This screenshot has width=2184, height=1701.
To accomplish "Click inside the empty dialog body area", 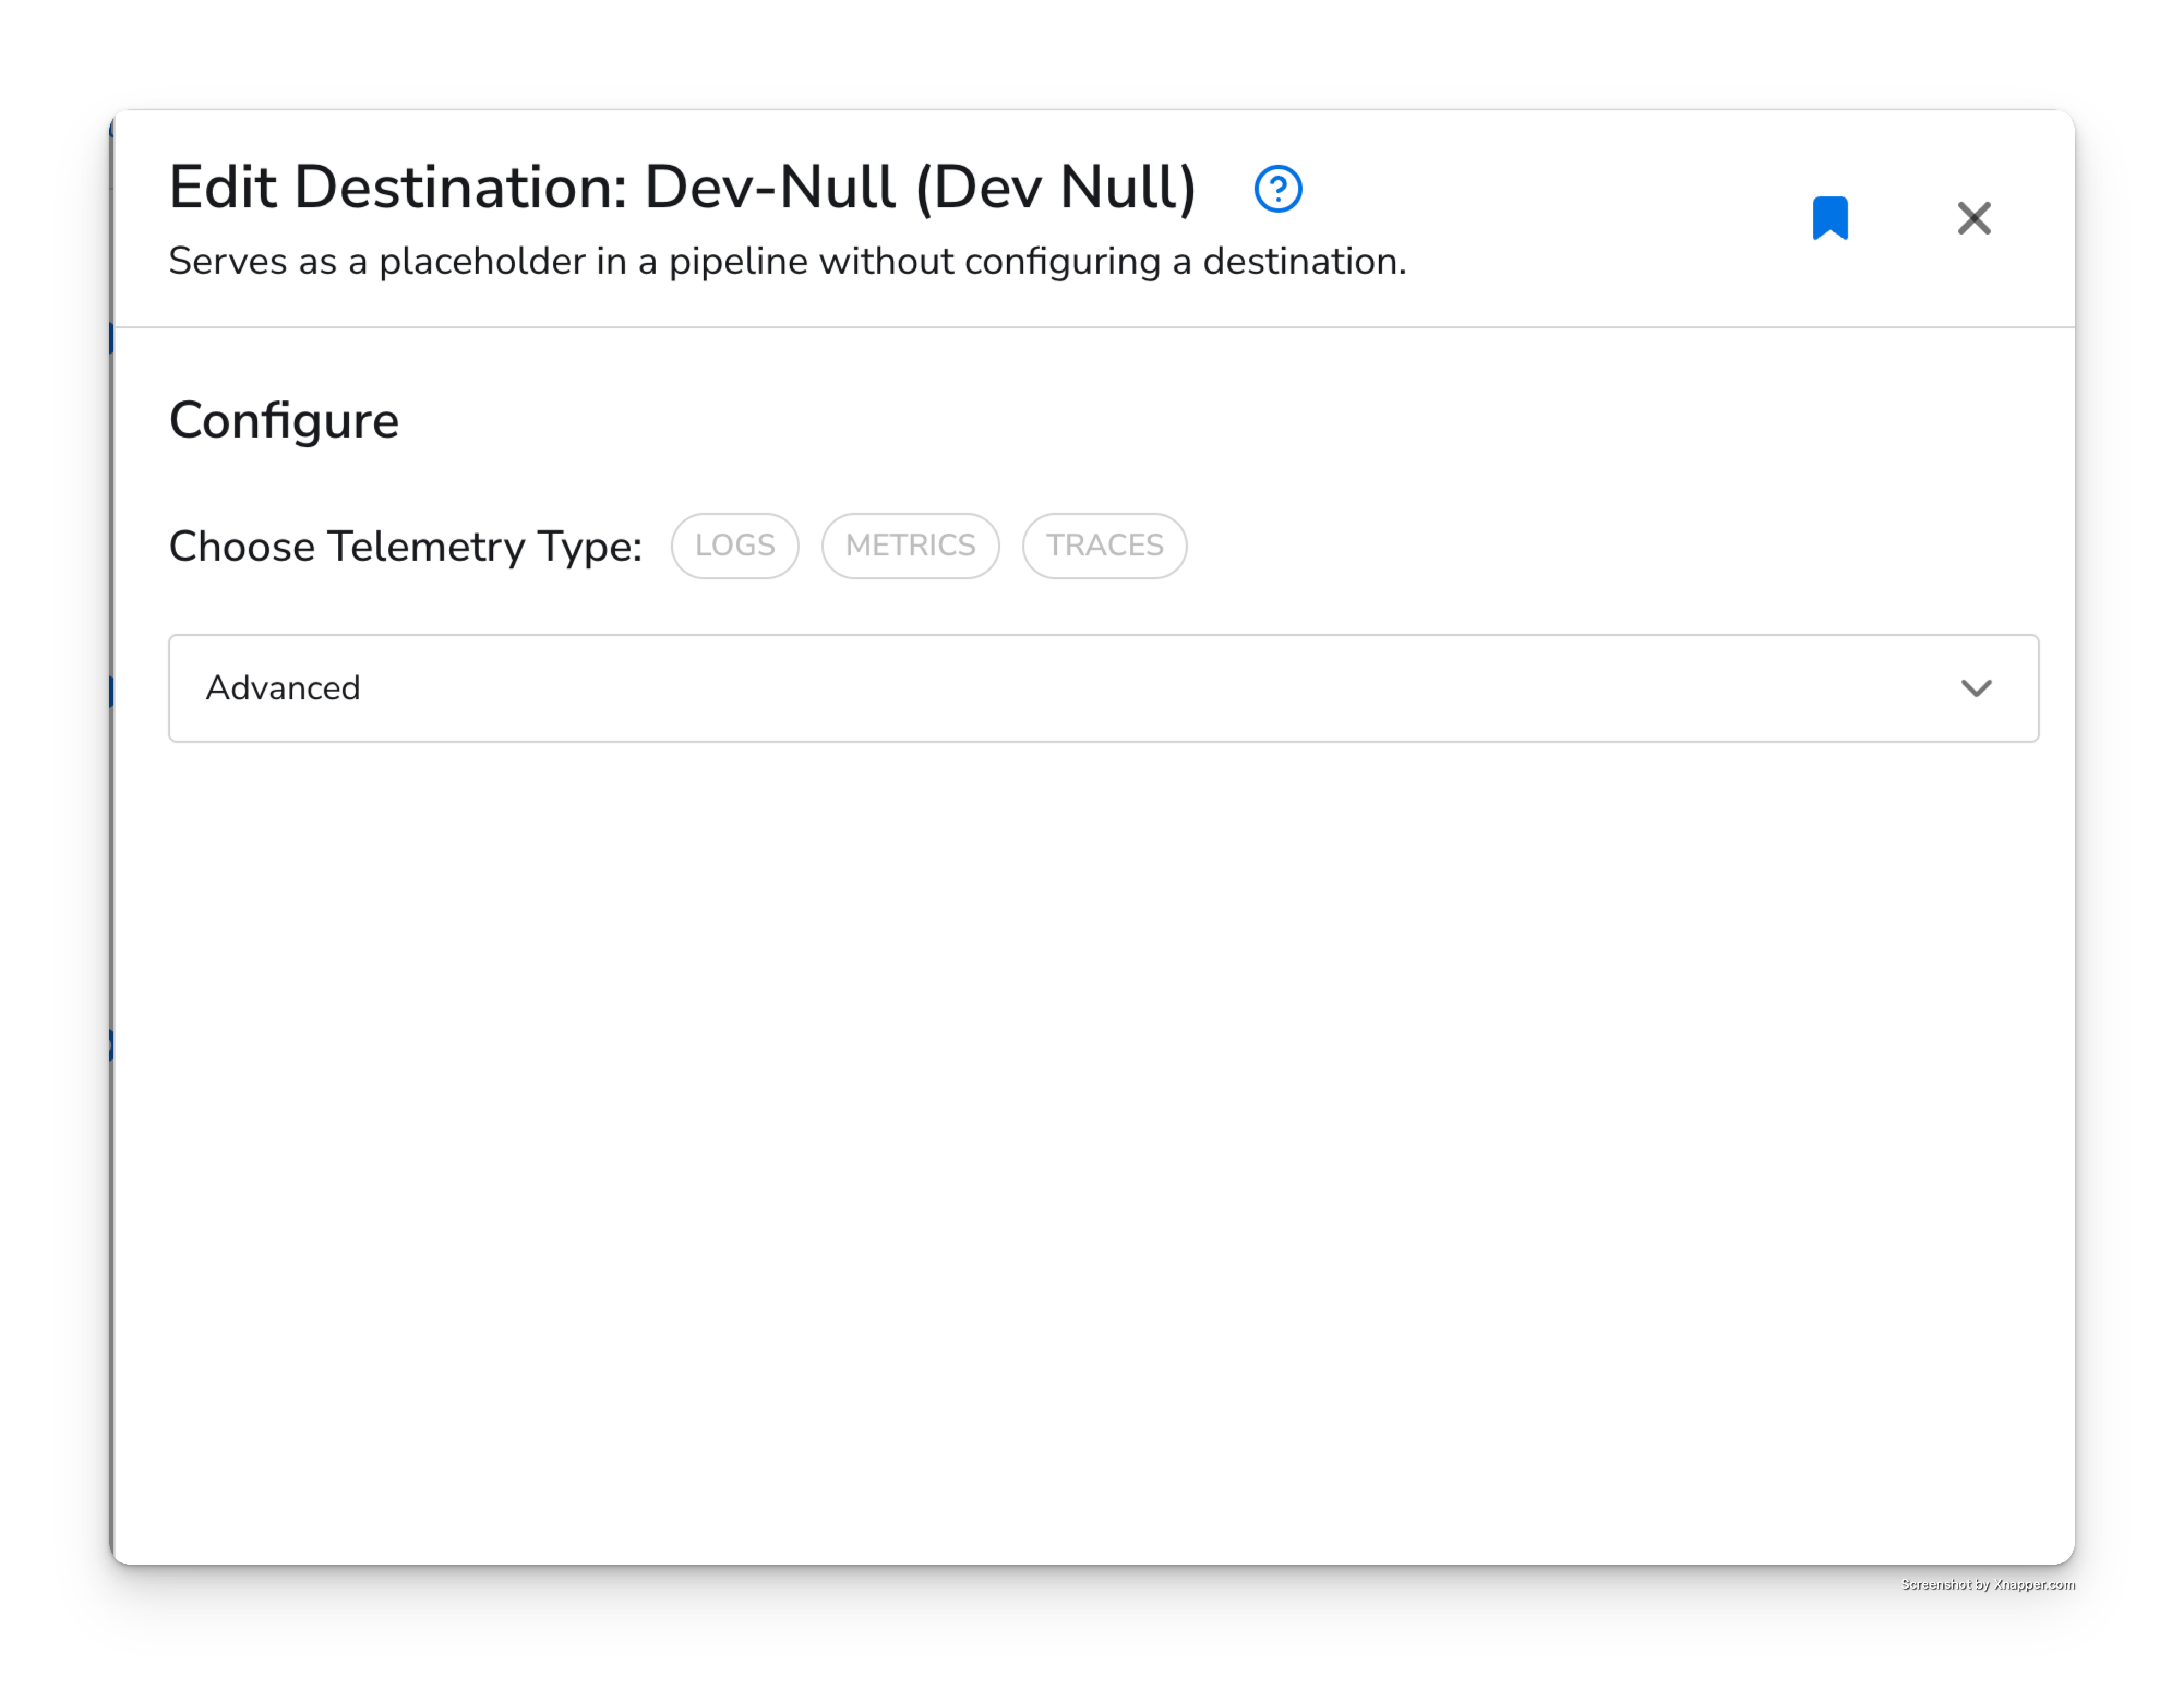I will (1093, 1150).
